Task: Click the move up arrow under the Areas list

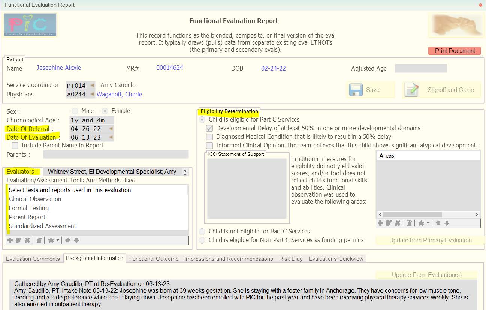Action: [438, 223]
